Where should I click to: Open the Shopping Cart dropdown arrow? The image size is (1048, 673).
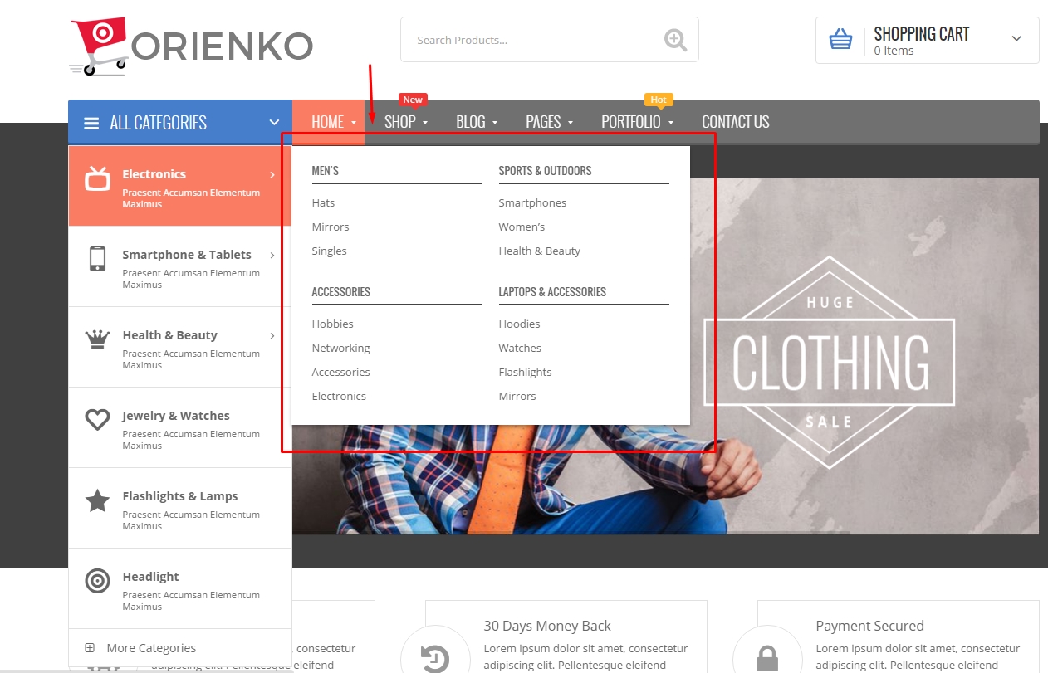click(1016, 39)
